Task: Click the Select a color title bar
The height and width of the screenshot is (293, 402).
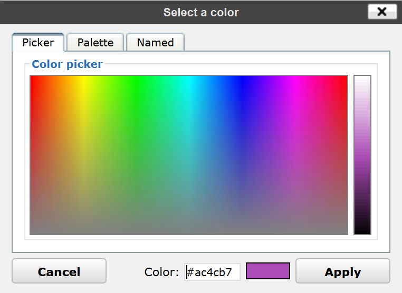Action: pos(200,12)
